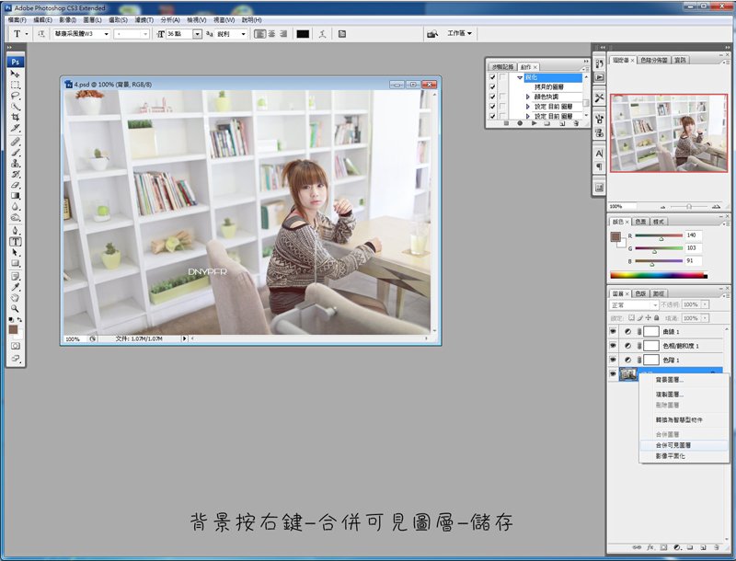The height and width of the screenshot is (561, 736).
Task: Hide the background layer eye icon
Action: point(613,373)
